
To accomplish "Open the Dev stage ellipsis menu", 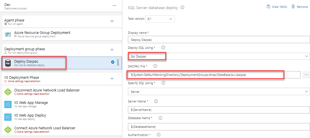I will 114,6.
